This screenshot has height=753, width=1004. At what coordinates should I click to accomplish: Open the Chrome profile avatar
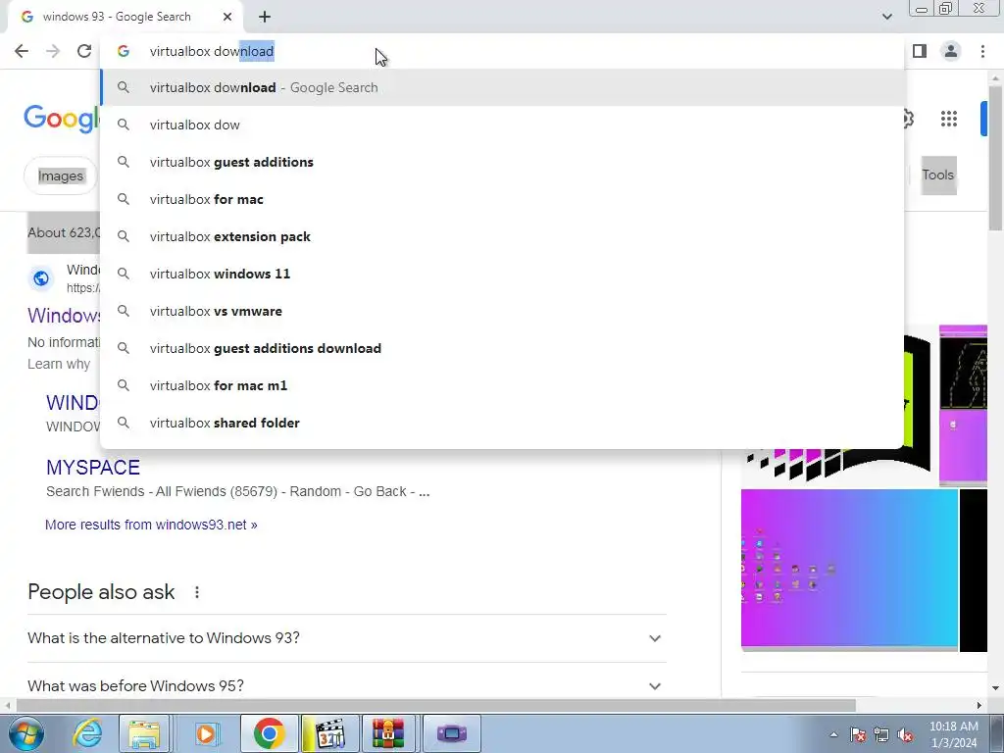pos(951,51)
